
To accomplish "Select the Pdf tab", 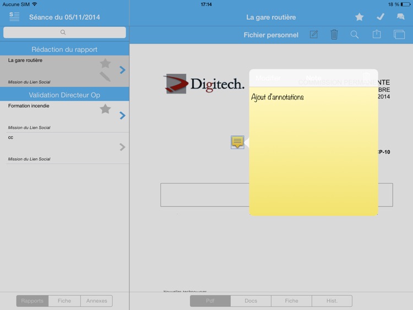I will (210, 301).
